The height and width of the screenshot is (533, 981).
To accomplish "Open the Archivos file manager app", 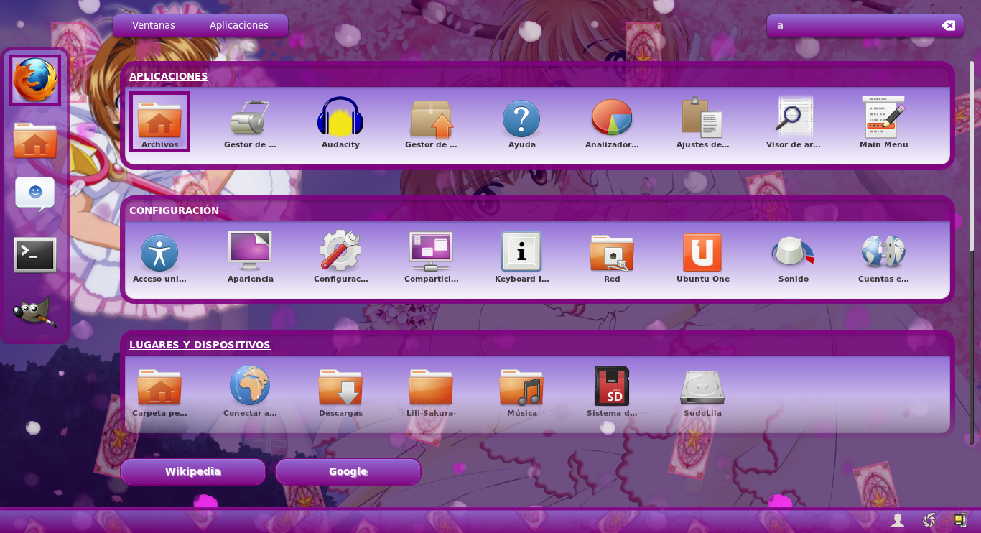I will click(x=159, y=122).
